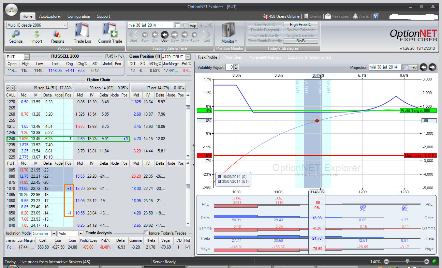Switch to the Price Chart tab
The height and width of the screenshot is (268, 442).
click(x=233, y=57)
